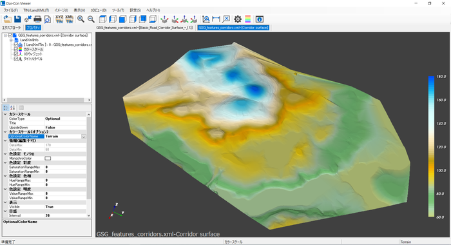Select the third cube view icon
Viewport: 451px width, 245px height.
point(122,19)
